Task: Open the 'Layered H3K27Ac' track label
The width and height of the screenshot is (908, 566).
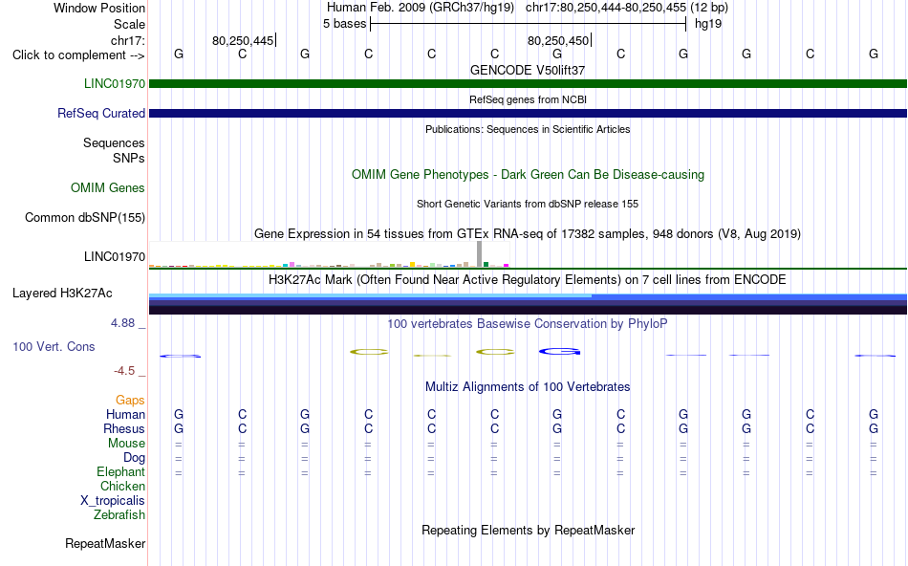Action: [62, 294]
